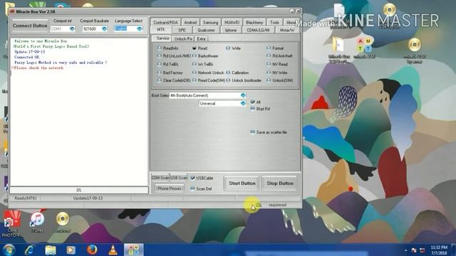Screen dimensions: 456x256
Task: Enable the Scan Def checkbox
Action: pos(192,188)
